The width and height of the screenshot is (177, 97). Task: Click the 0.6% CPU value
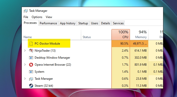[125, 79]
